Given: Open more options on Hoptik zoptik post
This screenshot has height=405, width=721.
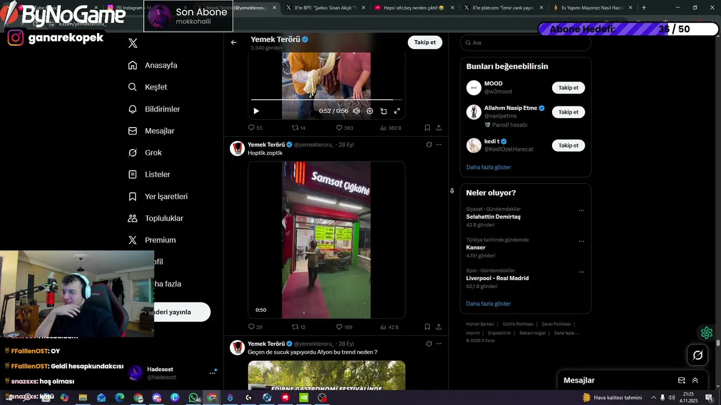Looking at the screenshot, I should coord(439,145).
